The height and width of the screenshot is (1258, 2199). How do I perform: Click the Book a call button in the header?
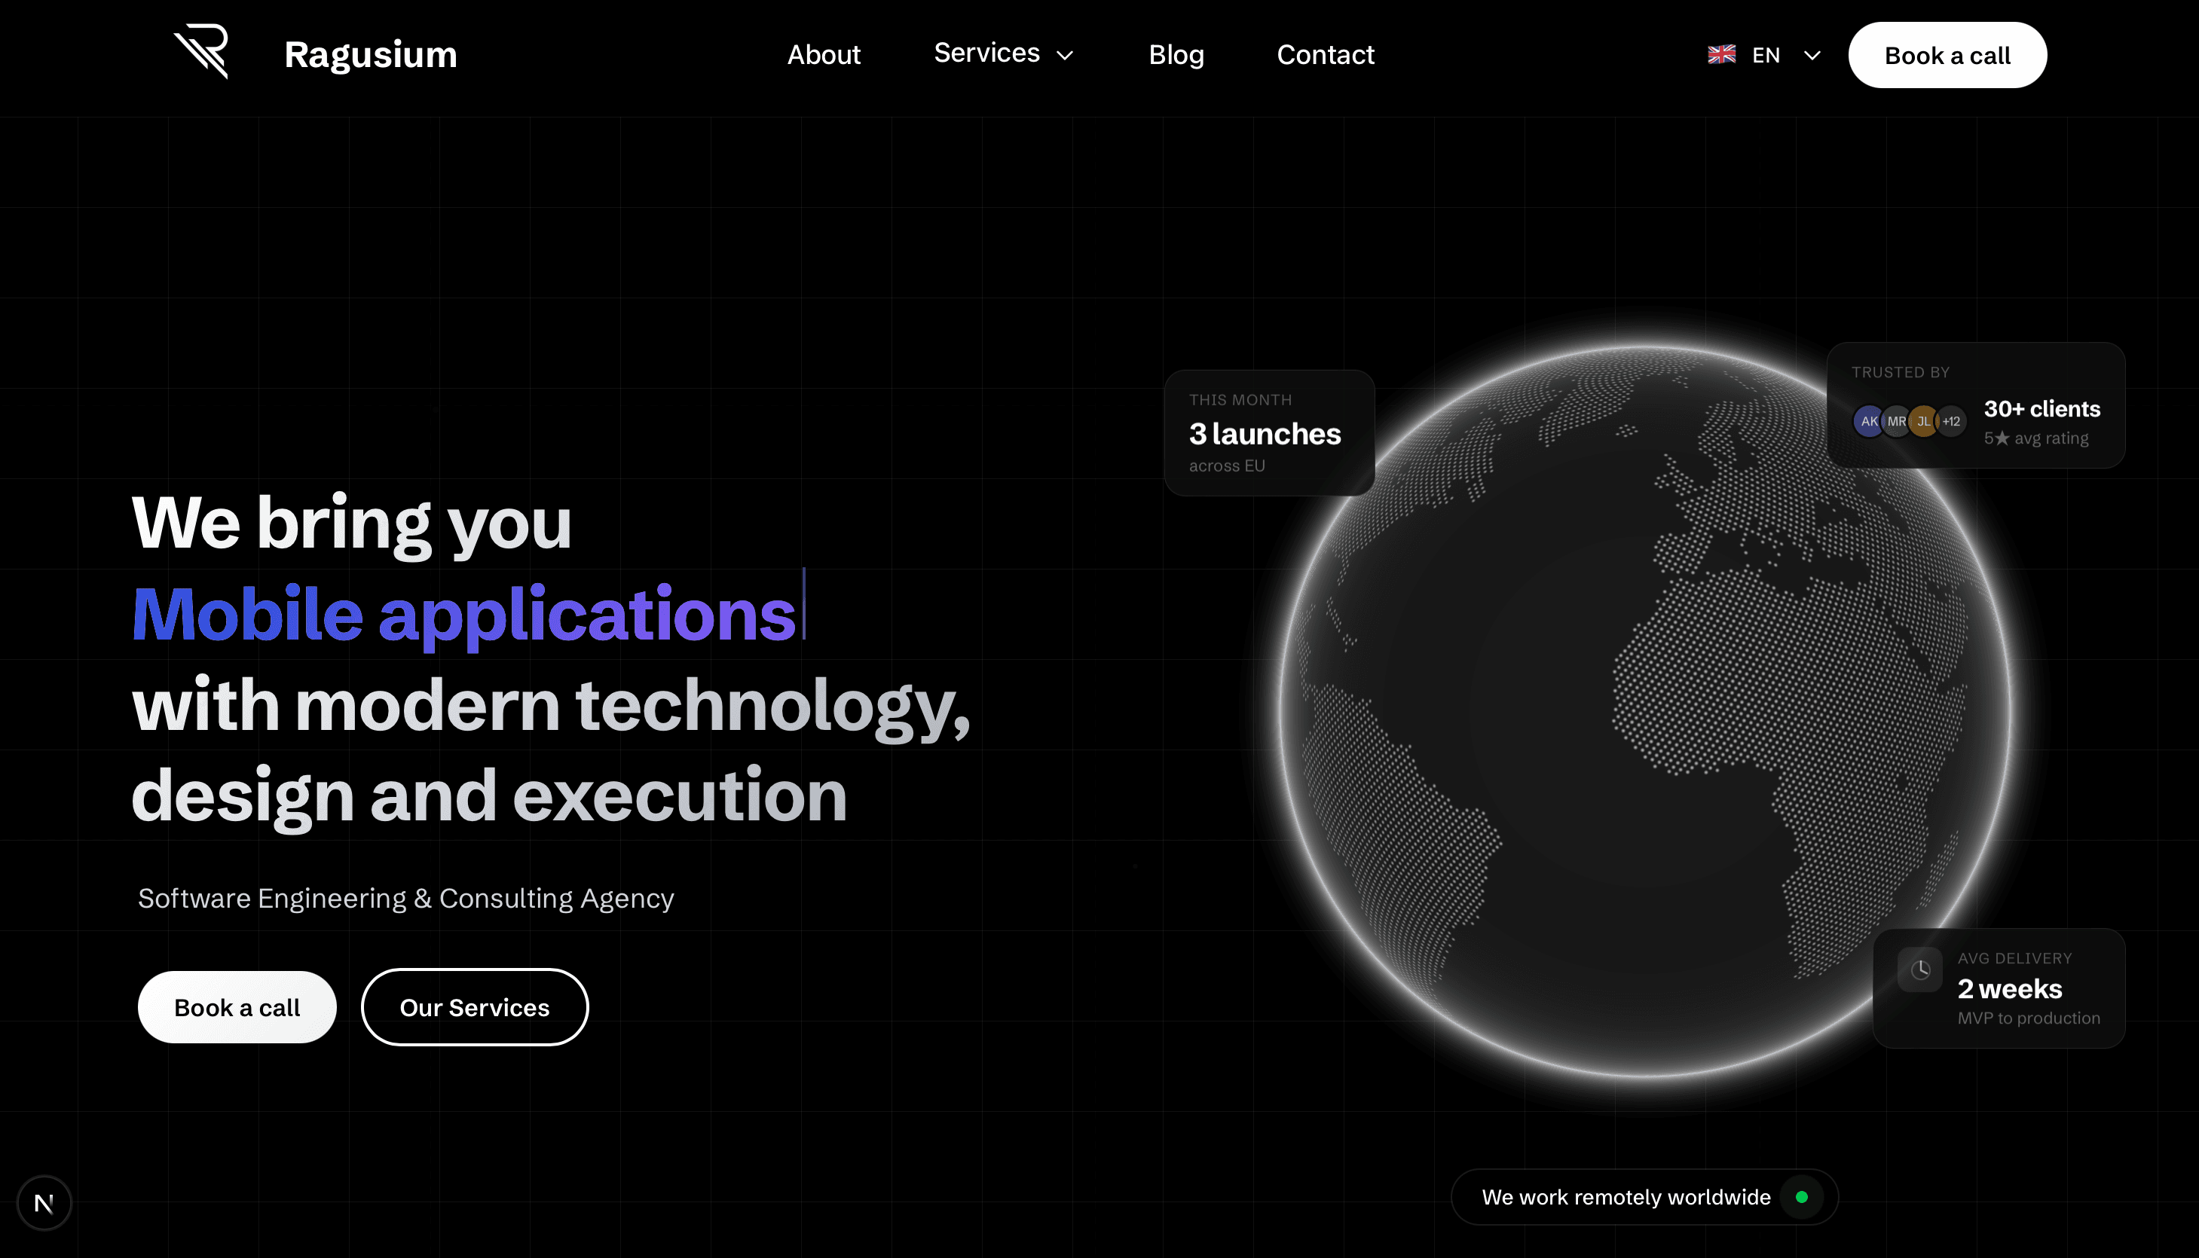coord(1947,54)
